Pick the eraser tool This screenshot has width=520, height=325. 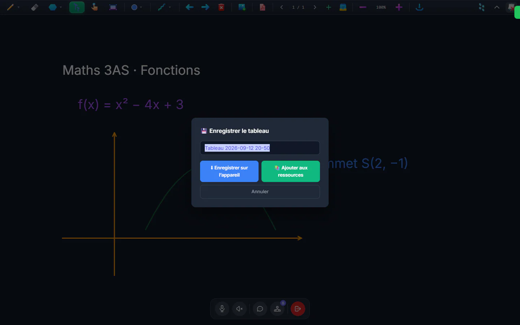coord(35,7)
